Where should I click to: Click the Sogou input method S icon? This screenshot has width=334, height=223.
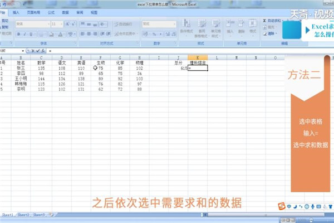[x=281, y=206]
